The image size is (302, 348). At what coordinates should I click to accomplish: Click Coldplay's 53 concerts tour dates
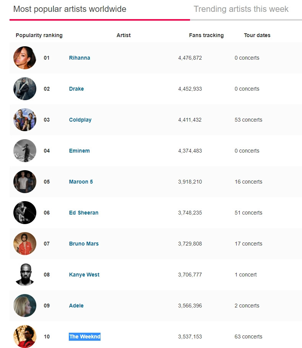click(x=248, y=120)
